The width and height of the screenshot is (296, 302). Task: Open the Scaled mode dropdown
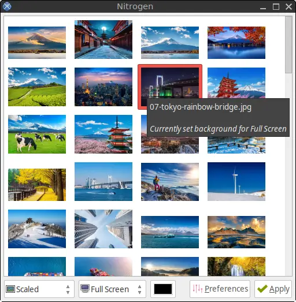39,289
